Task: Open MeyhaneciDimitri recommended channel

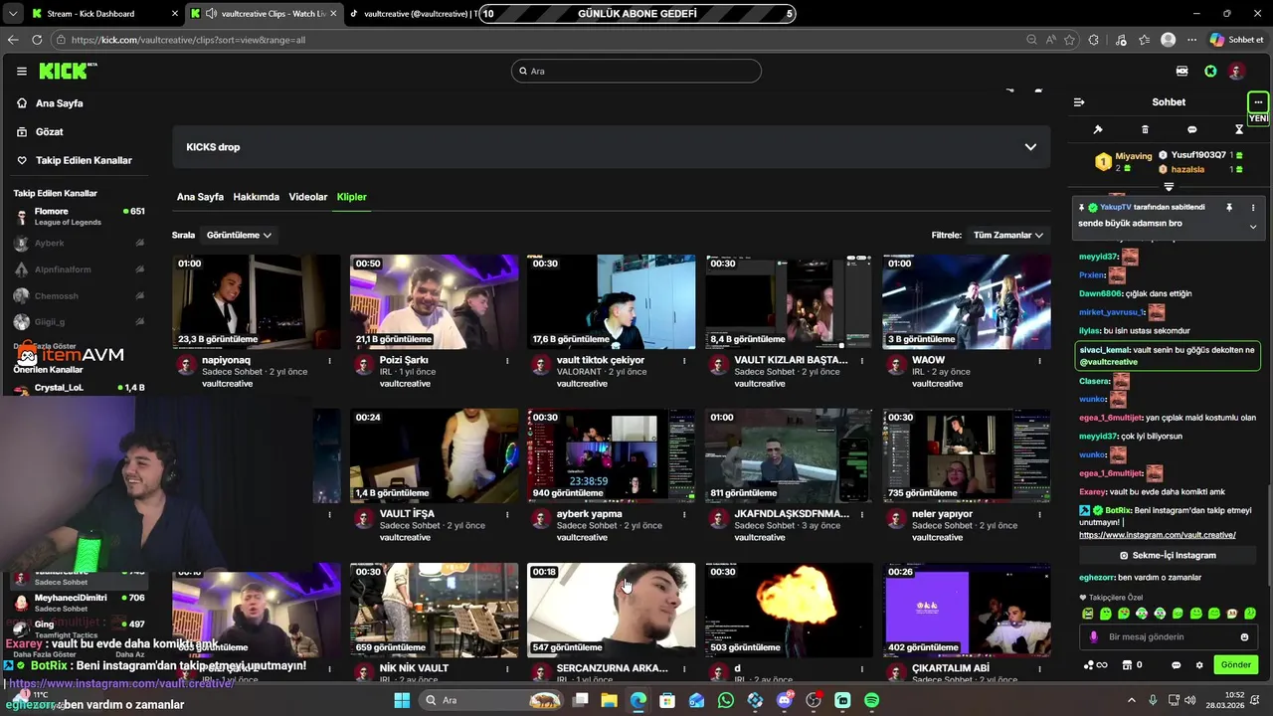Action: coord(80,603)
